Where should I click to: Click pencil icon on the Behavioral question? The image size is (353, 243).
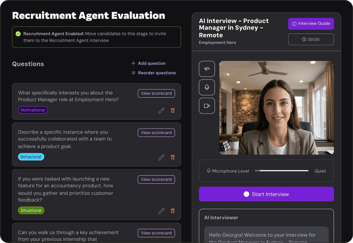161,157
